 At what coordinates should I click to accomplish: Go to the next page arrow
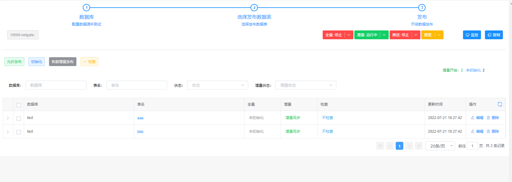point(409,146)
